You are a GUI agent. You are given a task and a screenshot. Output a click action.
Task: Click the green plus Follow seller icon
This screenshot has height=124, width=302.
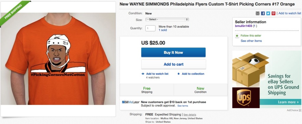(x=237, y=36)
